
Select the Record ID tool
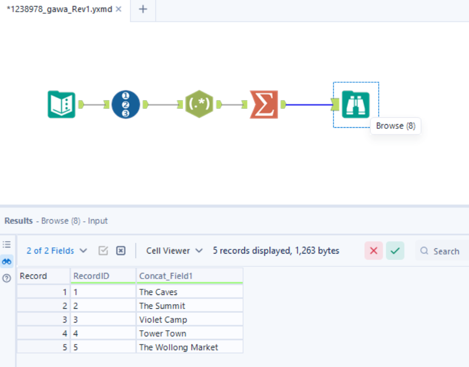[125, 104]
